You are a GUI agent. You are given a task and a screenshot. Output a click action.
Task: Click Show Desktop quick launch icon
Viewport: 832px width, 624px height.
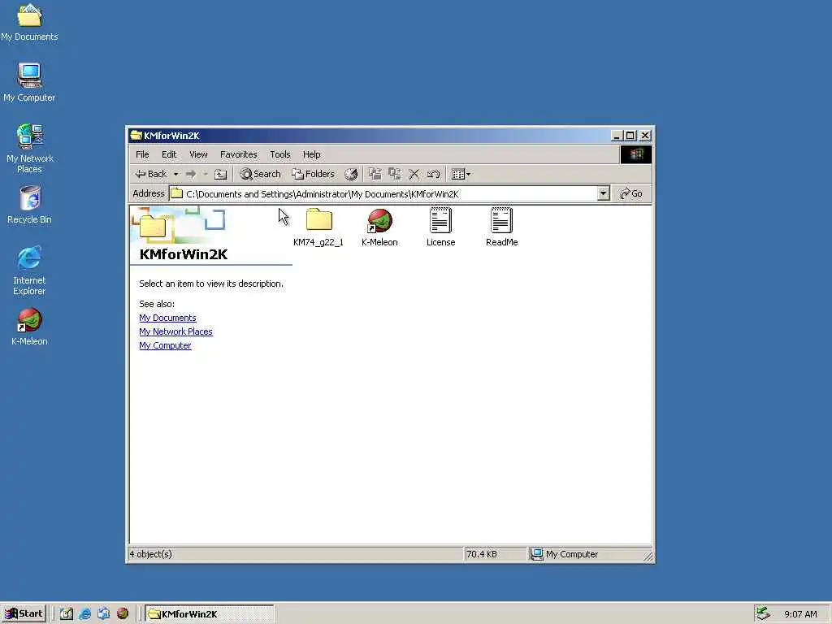tap(67, 614)
